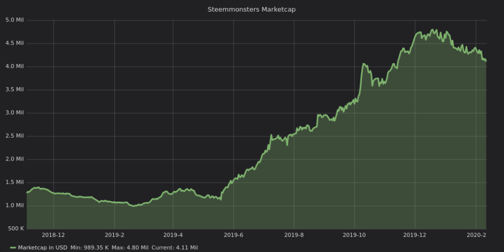Select the Current: 4.11 Mil legend value
The width and height of the screenshot is (504, 252).
(x=174, y=247)
